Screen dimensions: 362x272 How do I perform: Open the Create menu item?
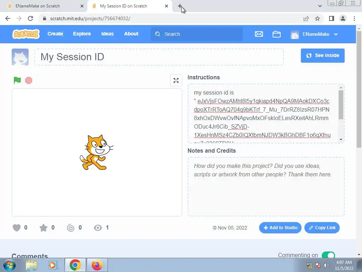55,34
